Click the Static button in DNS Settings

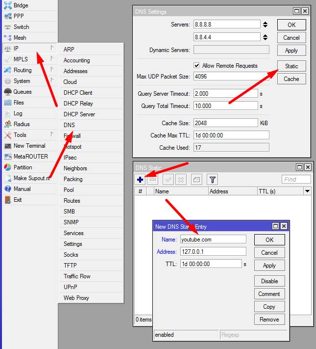291,66
